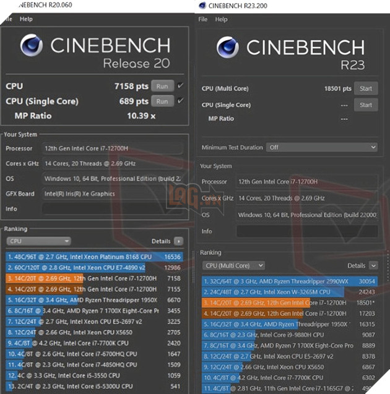Open the File menu in Cinebench R23
The height and width of the screenshot is (394, 390).
(202, 19)
